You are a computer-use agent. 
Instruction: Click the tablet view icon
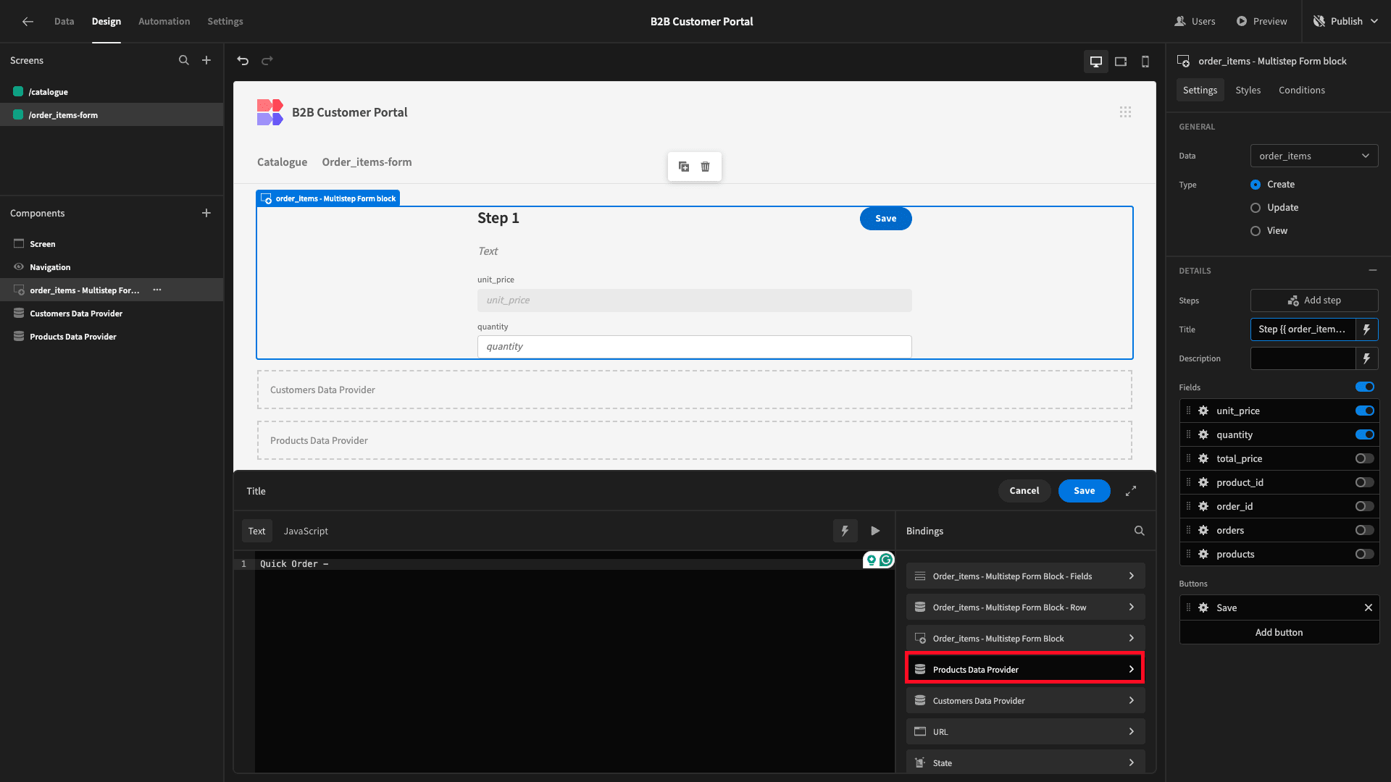1121,60
